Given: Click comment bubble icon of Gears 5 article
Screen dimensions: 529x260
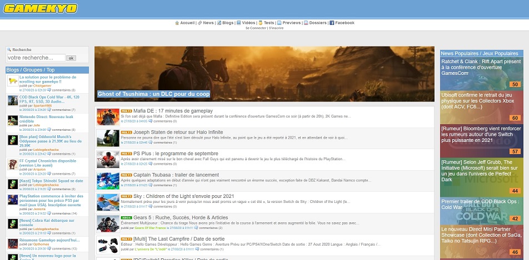Looking at the screenshot, I should [x=196, y=228].
